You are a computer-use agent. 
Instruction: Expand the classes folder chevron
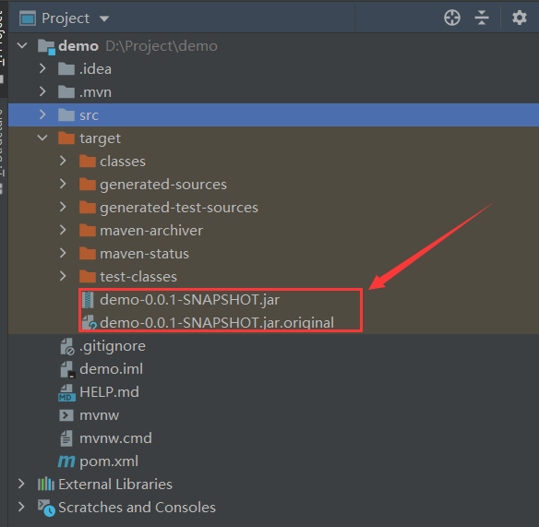click(x=63, y=161)
